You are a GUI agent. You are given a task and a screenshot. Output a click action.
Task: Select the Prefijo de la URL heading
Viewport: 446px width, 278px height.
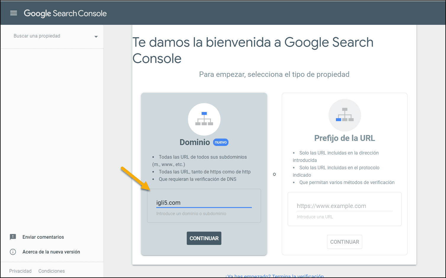click(x=344, y=138)
